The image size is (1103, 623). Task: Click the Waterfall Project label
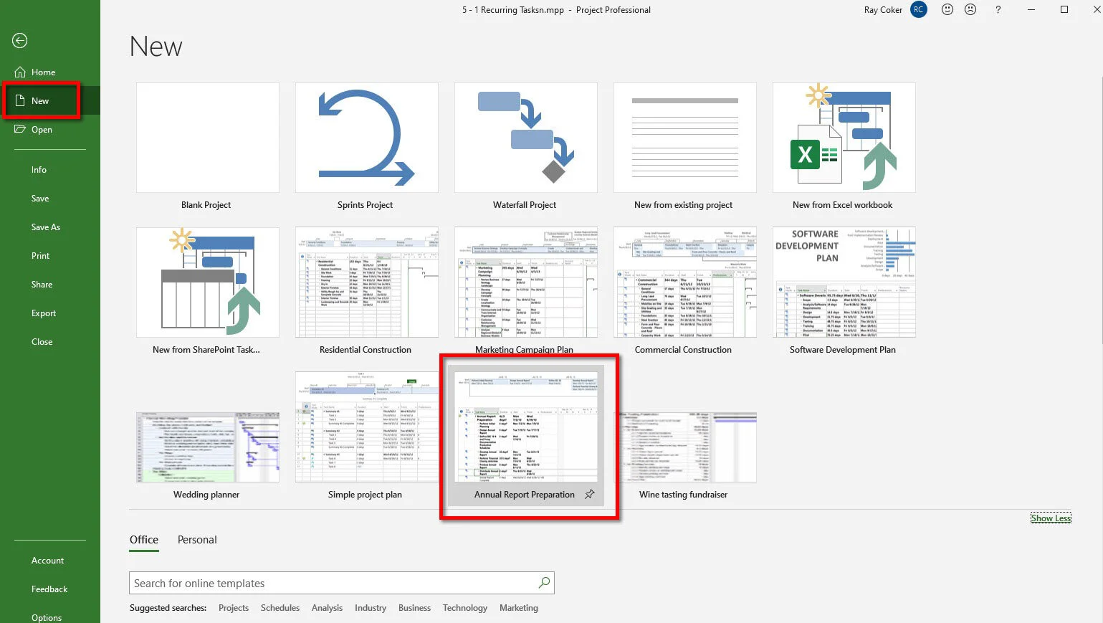point(525,205)
